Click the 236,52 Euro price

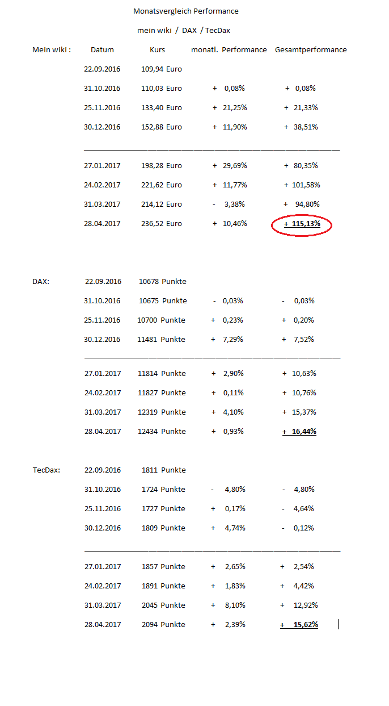(162, 224)
